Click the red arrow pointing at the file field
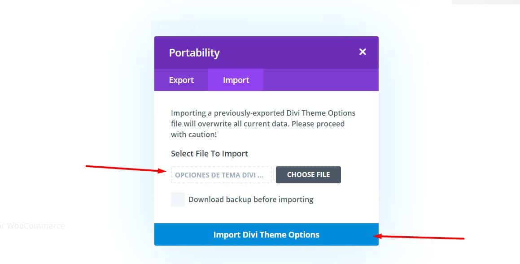The width and height of the screenshot is (520, 264). tap(126, 169)
